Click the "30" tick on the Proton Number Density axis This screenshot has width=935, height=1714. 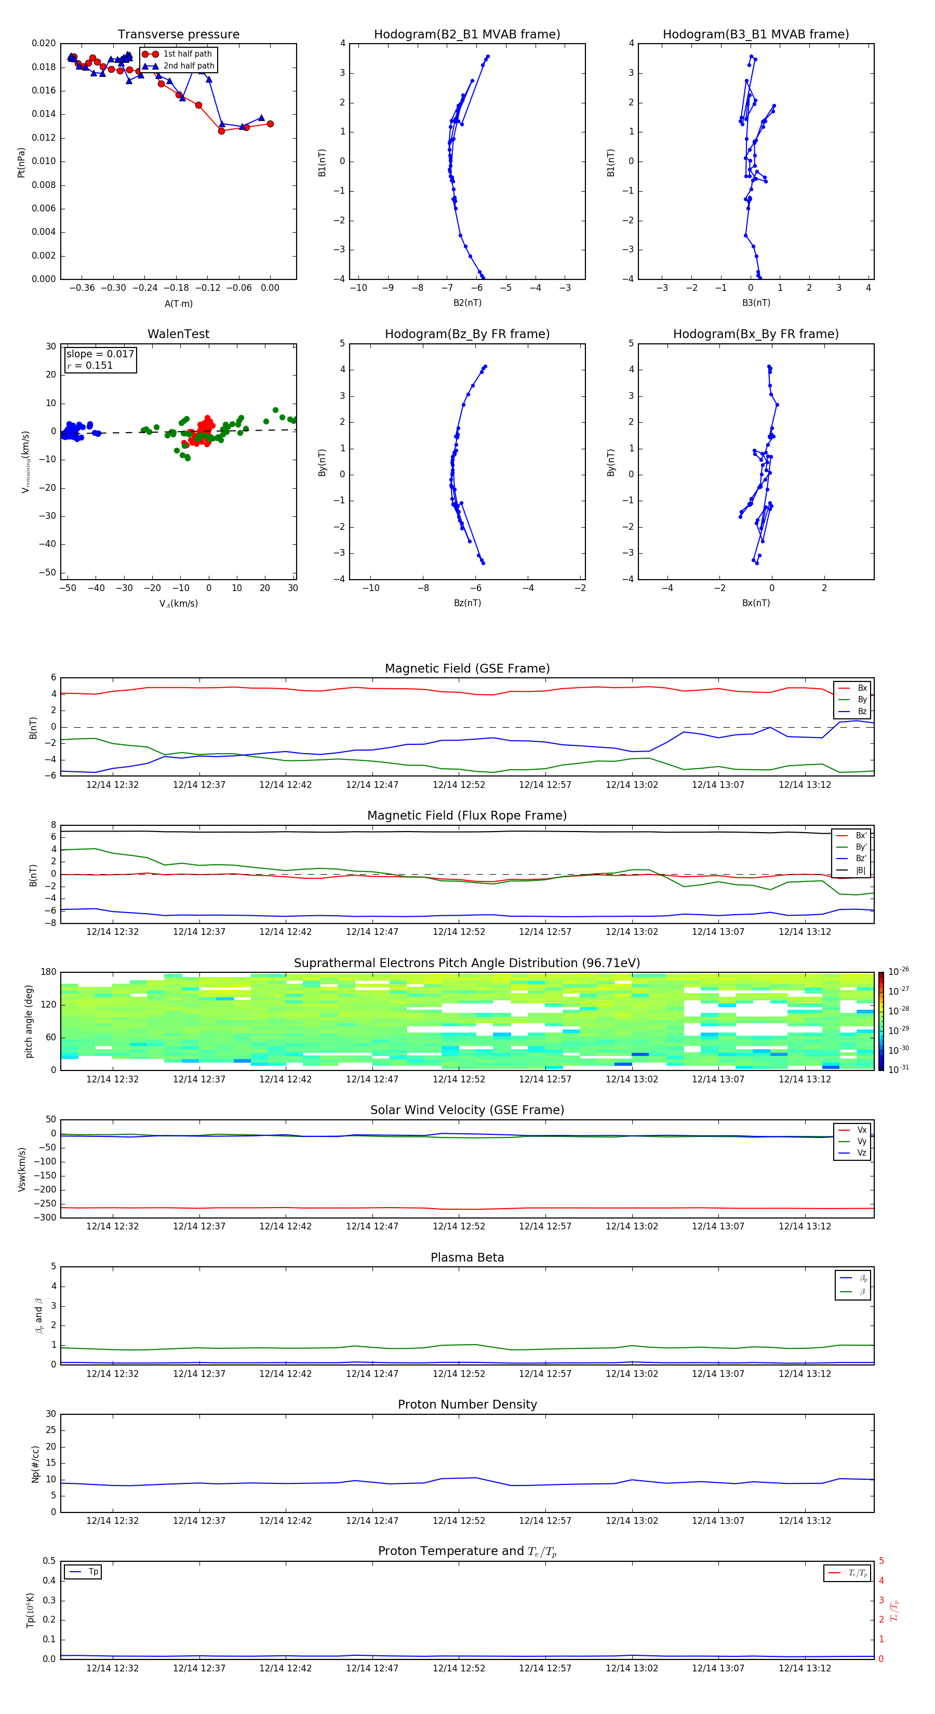[50, 1414]
